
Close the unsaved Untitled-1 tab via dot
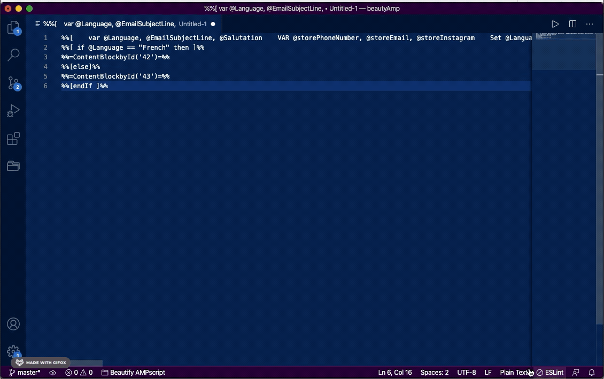click(213, 24)
